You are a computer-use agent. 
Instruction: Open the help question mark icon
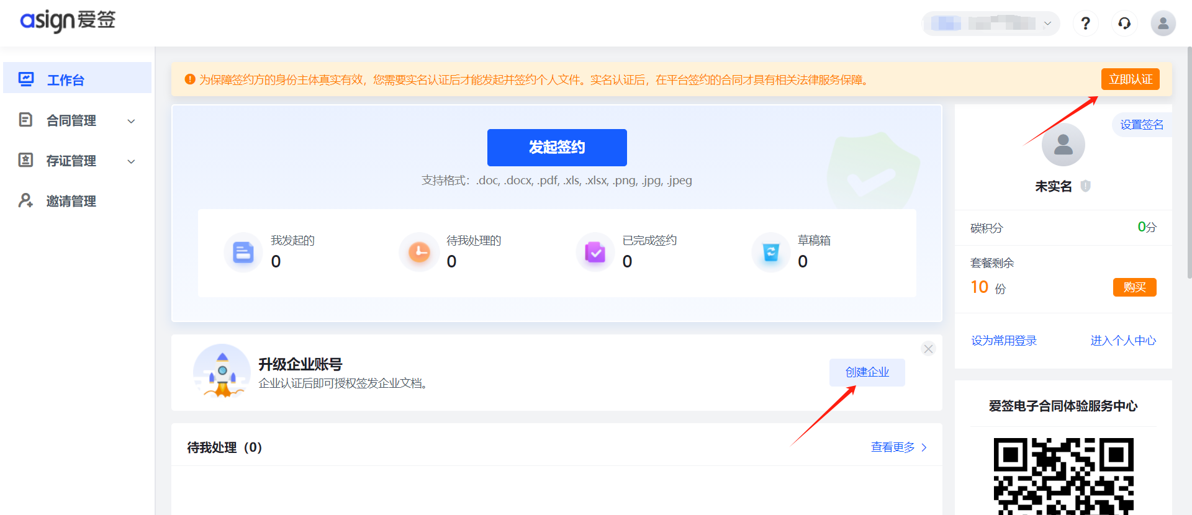coord(1085,24)
